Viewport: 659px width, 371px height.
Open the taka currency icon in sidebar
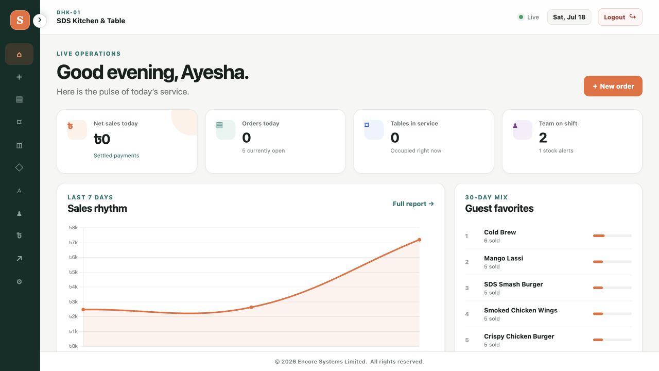(20, 236)
